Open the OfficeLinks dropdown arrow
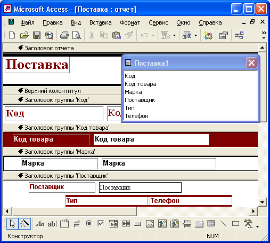 tap(175, 35)
